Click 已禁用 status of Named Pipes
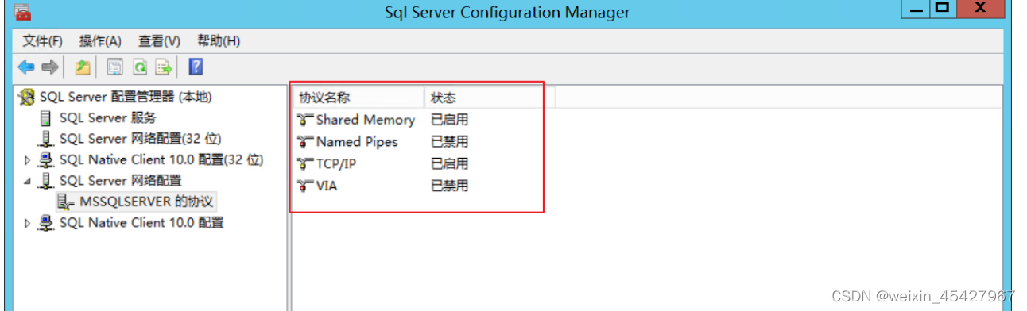This screenshot has width=1027, height=311. pos(450,142)
